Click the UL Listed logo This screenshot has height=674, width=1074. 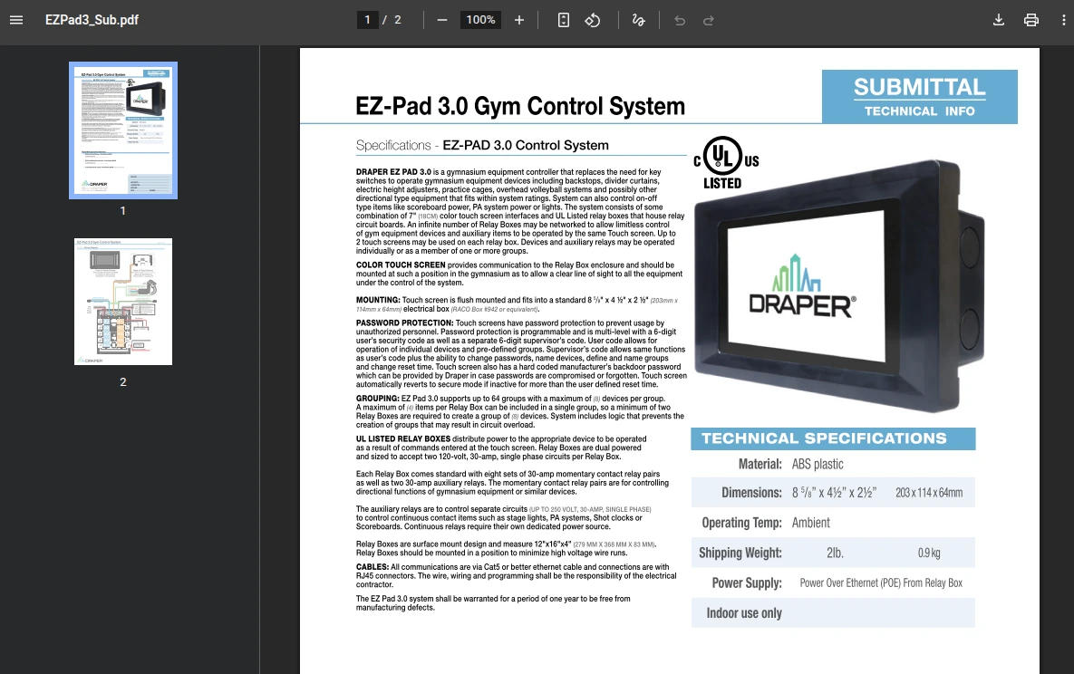click(x=726, y=163)
